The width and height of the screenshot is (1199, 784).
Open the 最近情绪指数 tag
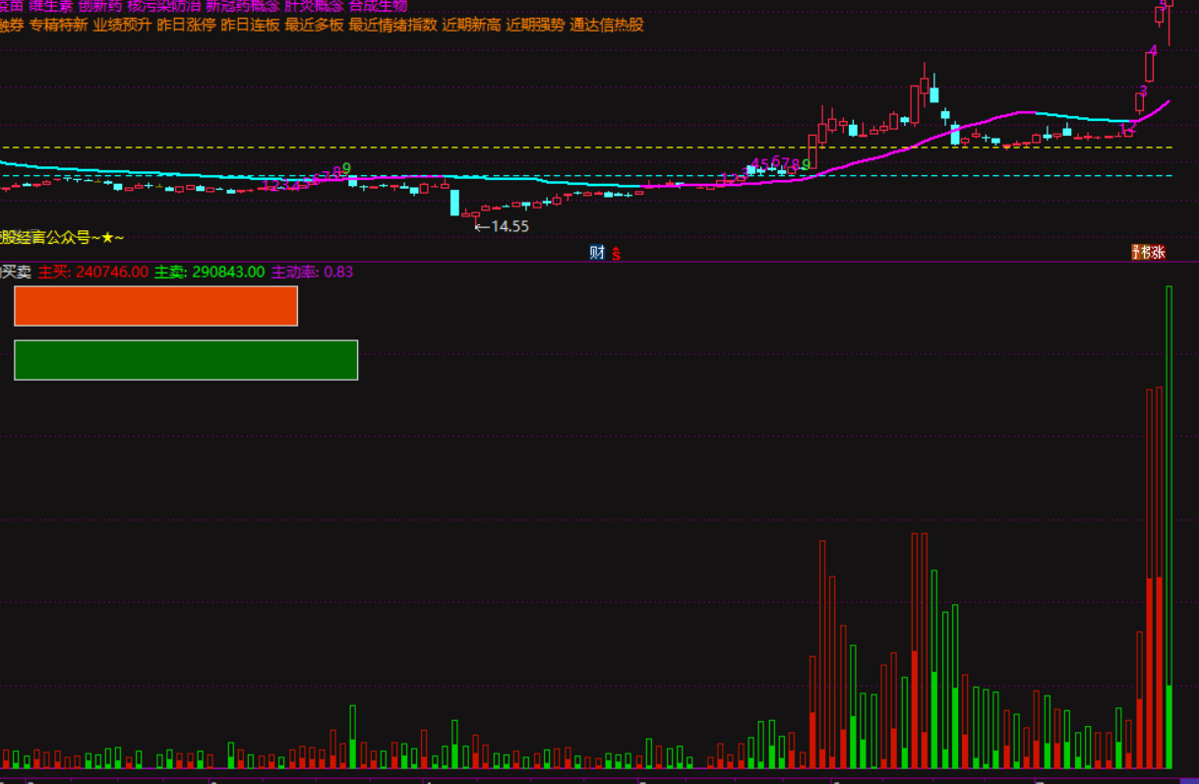[x=392, y=25]
